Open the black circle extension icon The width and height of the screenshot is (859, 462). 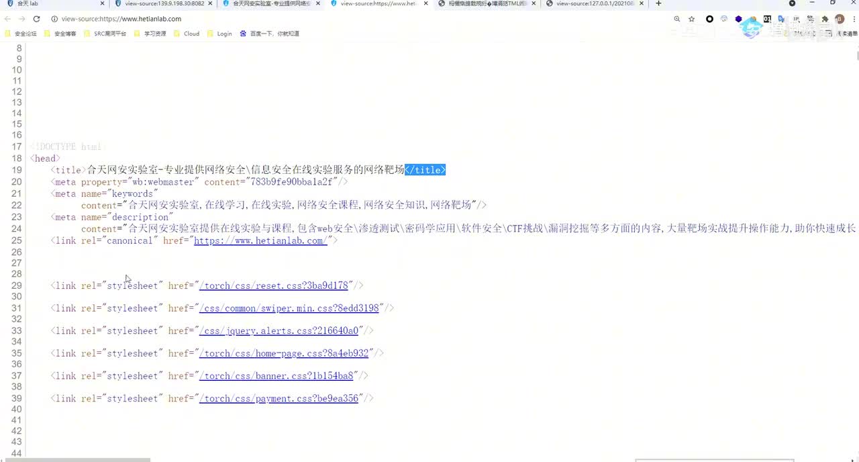click(x=709, y=19)
